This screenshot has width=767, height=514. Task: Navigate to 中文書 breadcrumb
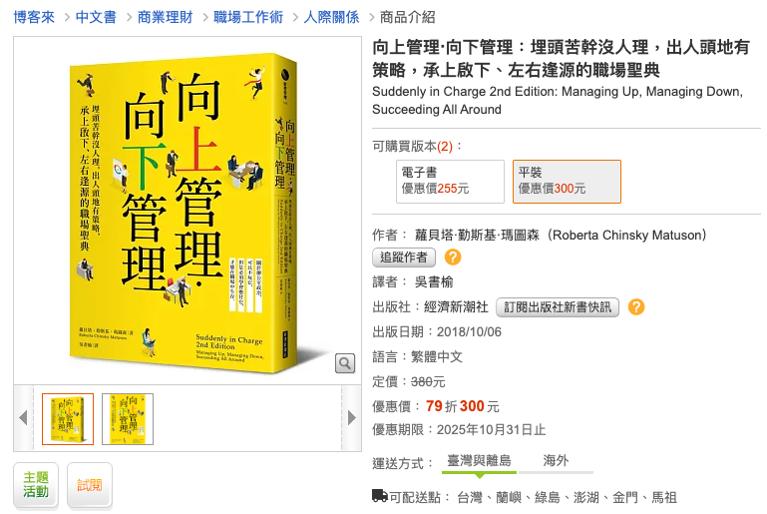(96, 17)
